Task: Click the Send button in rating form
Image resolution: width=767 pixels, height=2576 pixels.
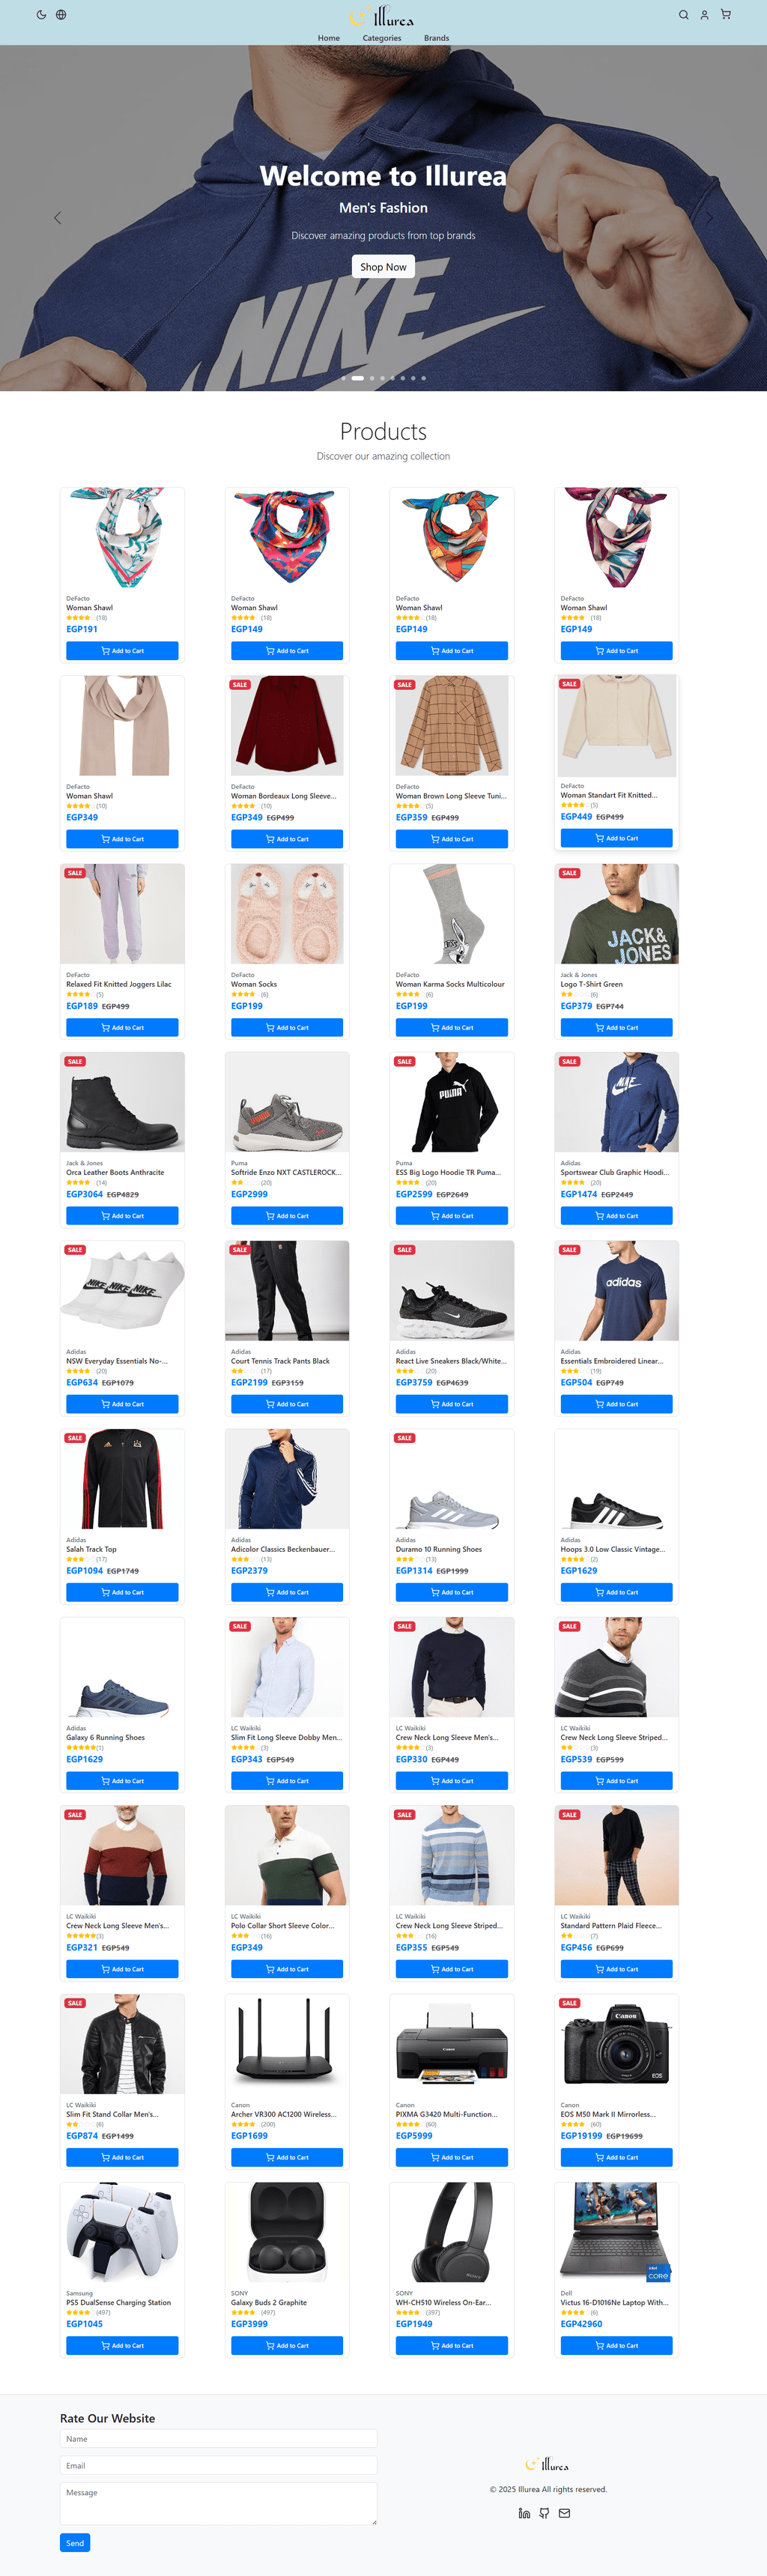Action: pos(75,2542)
